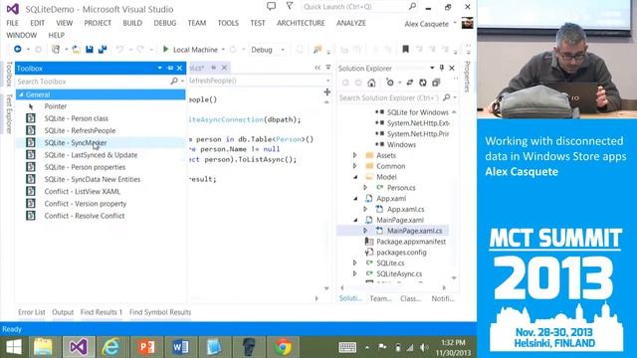Open Internet Explorer from taskbar

tap(110, 347)
